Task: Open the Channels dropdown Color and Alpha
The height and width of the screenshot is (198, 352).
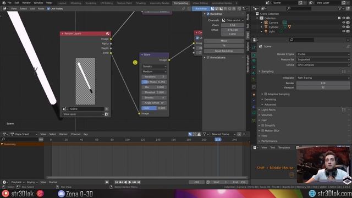Action: click(x=233, y=20)
